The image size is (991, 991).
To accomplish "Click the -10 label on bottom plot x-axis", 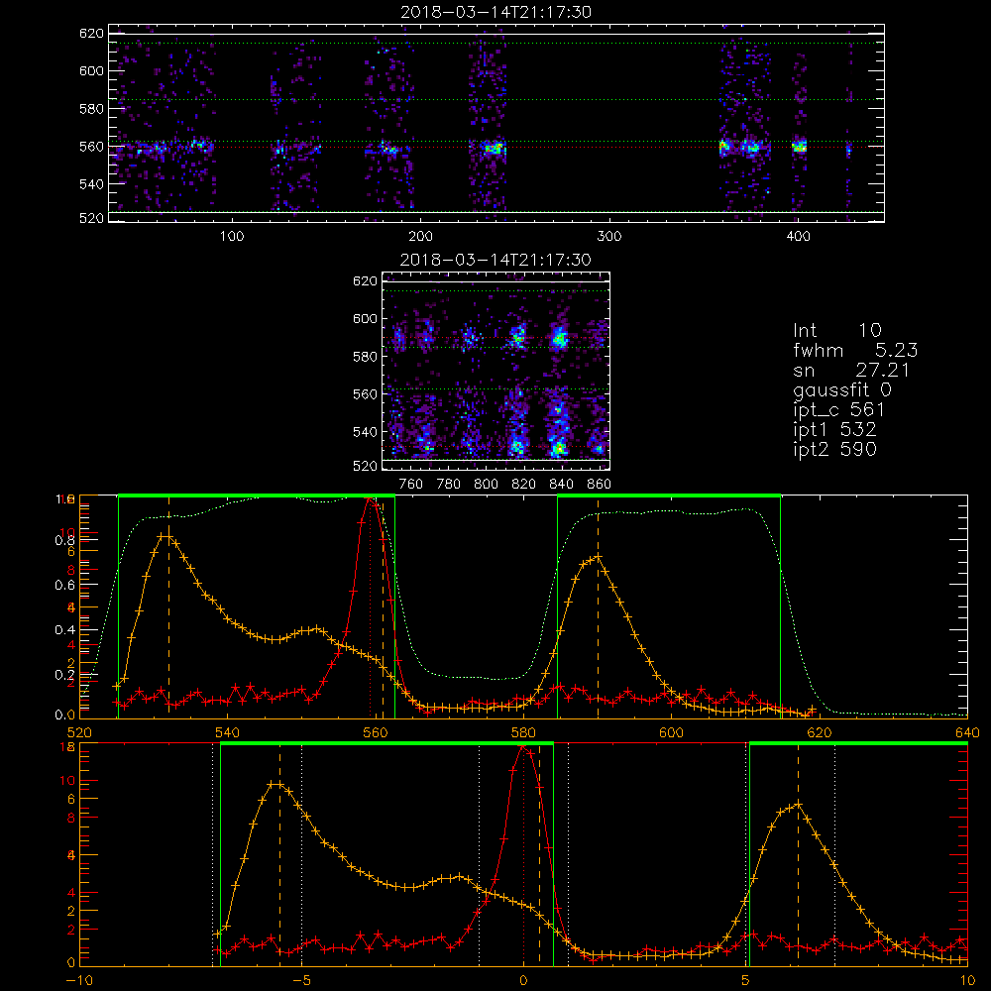I will pos(79,981).
